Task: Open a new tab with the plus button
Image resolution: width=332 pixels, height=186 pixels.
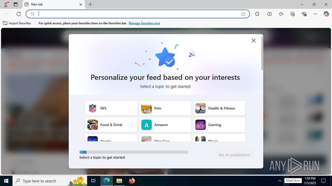Action: 90,4
